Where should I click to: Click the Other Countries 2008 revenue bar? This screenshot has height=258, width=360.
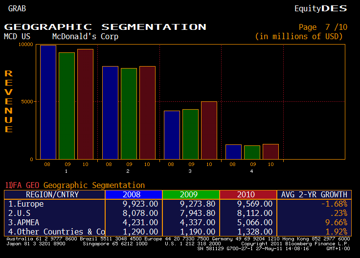[233, 152]
